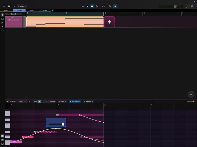Select the MIDI 1 track header
197x147 pixels.
tap(13, 22)
